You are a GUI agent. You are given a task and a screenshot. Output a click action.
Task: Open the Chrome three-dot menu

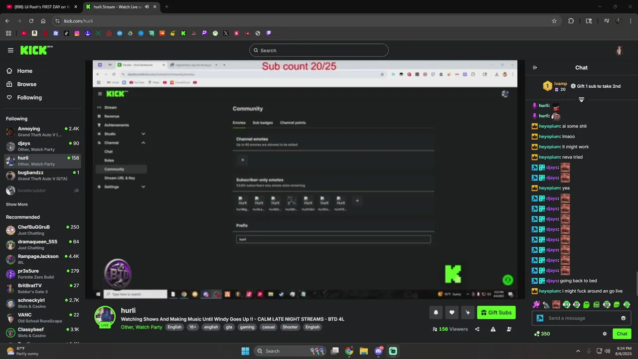click(631, 21)
